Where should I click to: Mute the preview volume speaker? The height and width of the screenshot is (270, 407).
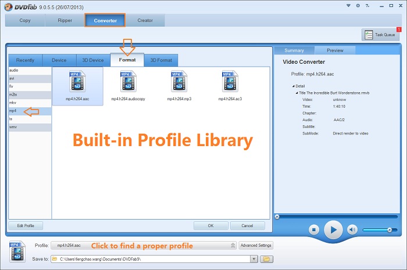click(352, 229)
